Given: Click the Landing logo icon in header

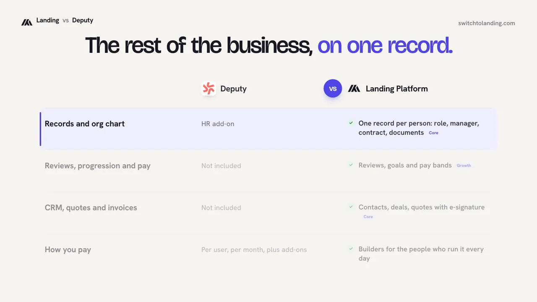Looking at the screenshot, I should click(27, 22).
